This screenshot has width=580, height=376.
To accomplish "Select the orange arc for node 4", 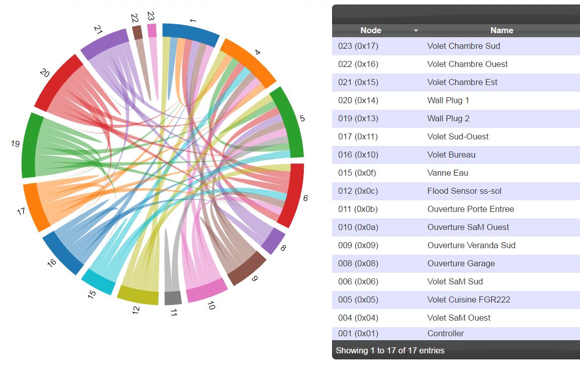I will 250,62.
